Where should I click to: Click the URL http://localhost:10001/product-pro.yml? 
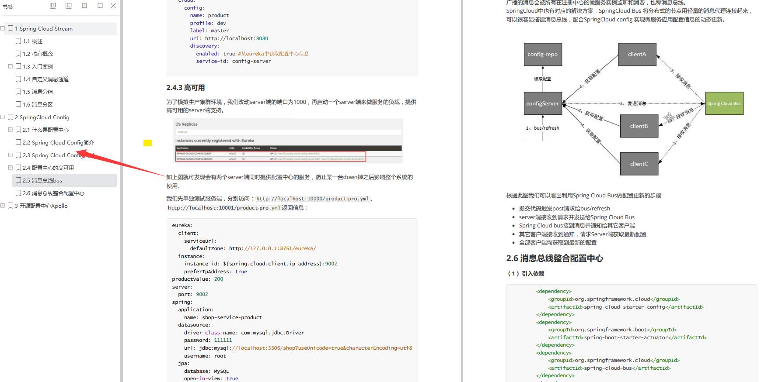pos(223,208)
